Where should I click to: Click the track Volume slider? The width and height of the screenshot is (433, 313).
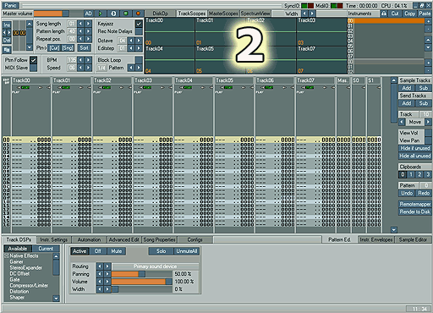click(142, 282)
